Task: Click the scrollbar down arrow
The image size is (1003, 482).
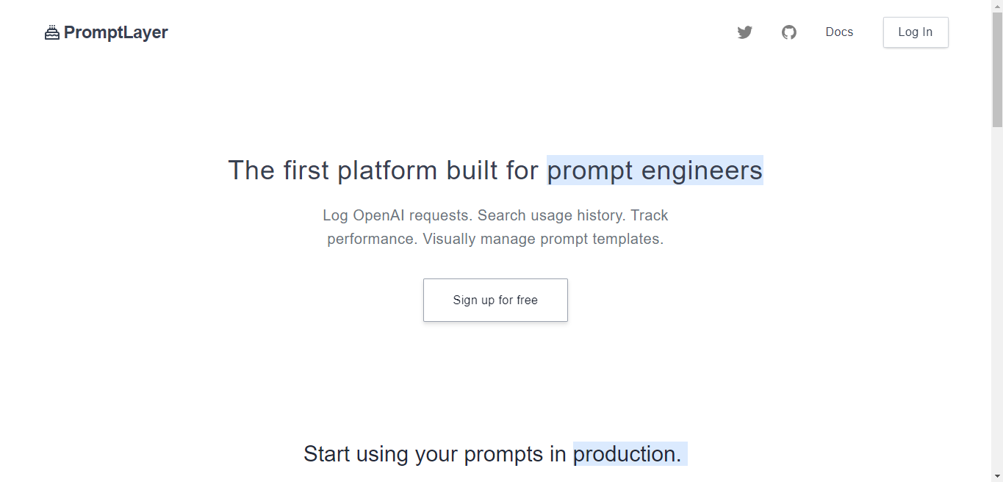Action: click(997, 476)
